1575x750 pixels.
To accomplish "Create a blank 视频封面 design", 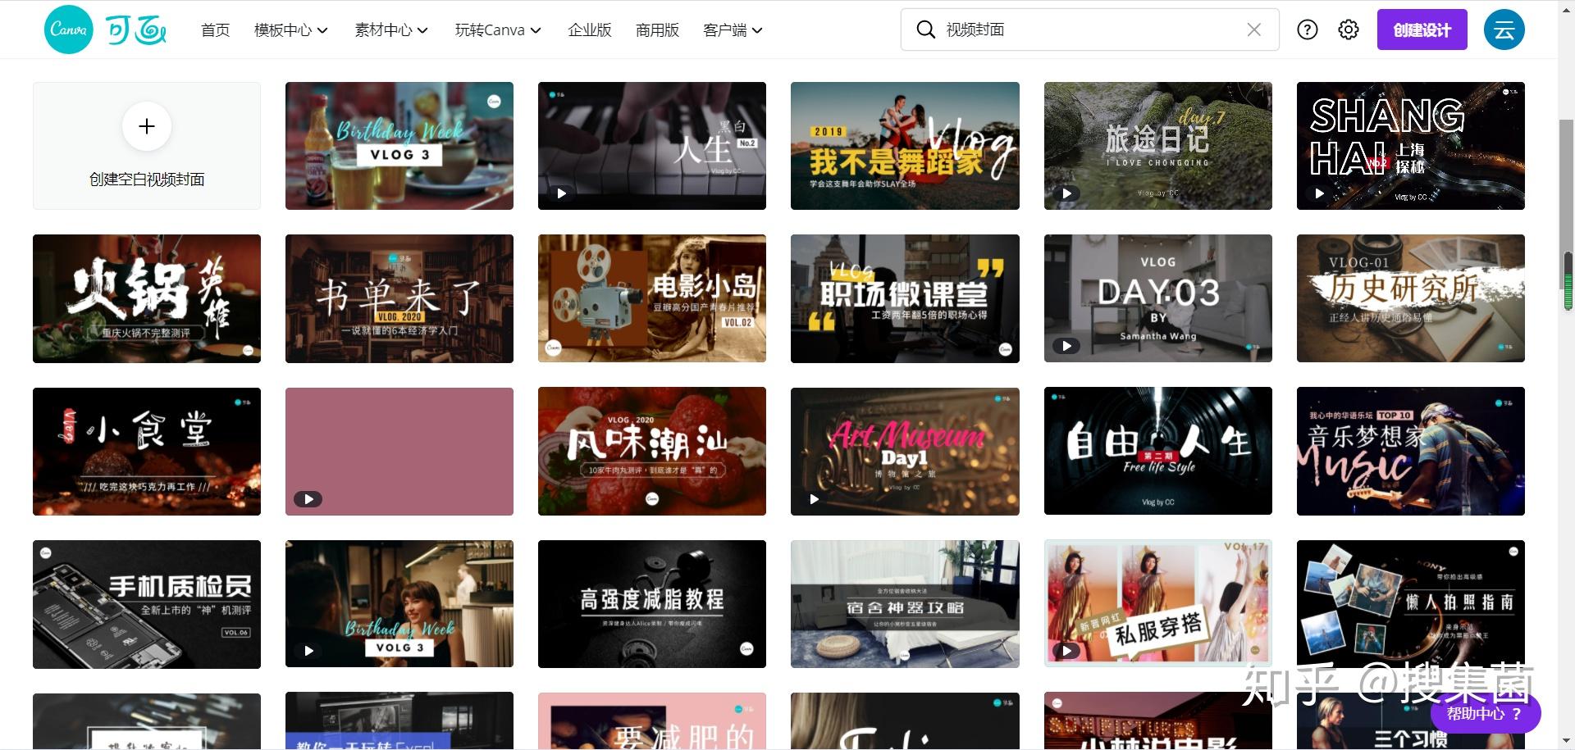I will point(147,146).
